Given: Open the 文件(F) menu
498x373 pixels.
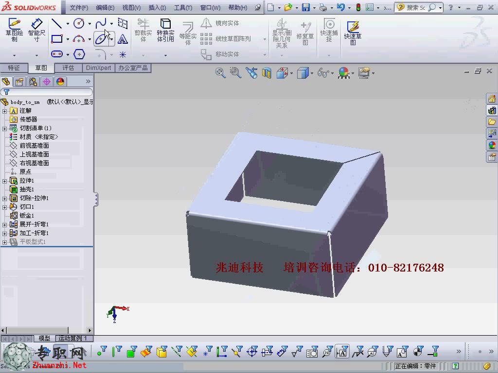Looking at the screenshot, I should click(x=79, y=7).
